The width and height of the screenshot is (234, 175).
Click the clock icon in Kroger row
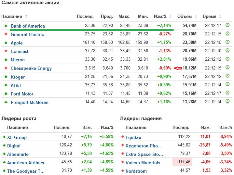coord(227,76)
